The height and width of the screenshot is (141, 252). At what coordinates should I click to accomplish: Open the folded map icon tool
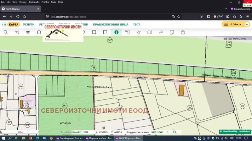(150, 32)
